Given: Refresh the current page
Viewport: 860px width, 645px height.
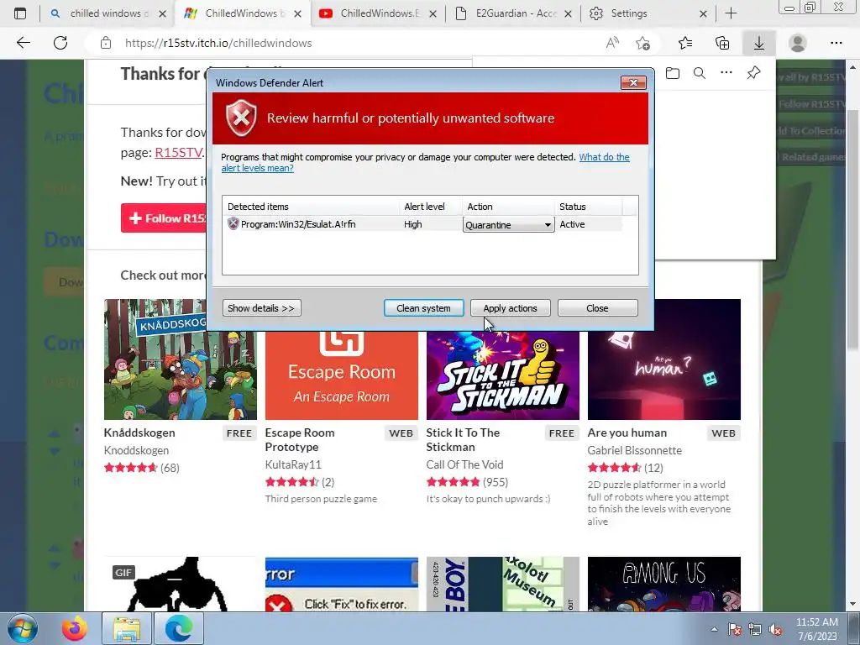Looking at the screenshot, I should [x=60, y=43].
